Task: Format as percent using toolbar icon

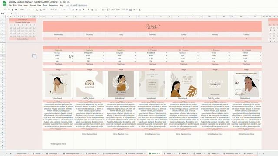Action: tap(33, 10)
